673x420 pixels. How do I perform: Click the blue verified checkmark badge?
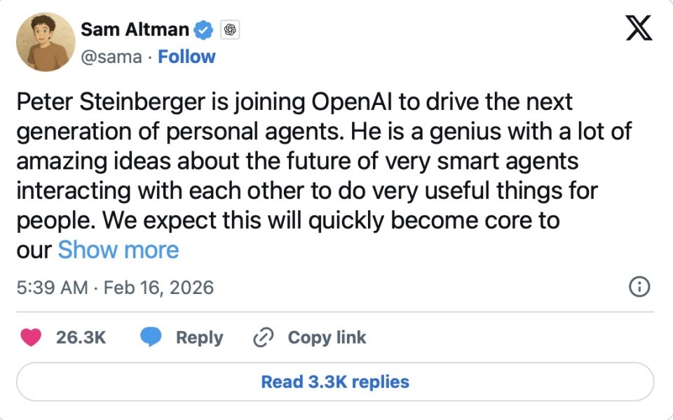coord(204,29)
